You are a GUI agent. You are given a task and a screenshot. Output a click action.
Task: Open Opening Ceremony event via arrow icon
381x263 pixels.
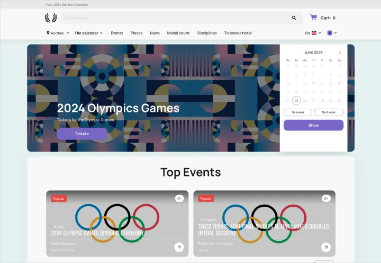(x=179, y=247)
